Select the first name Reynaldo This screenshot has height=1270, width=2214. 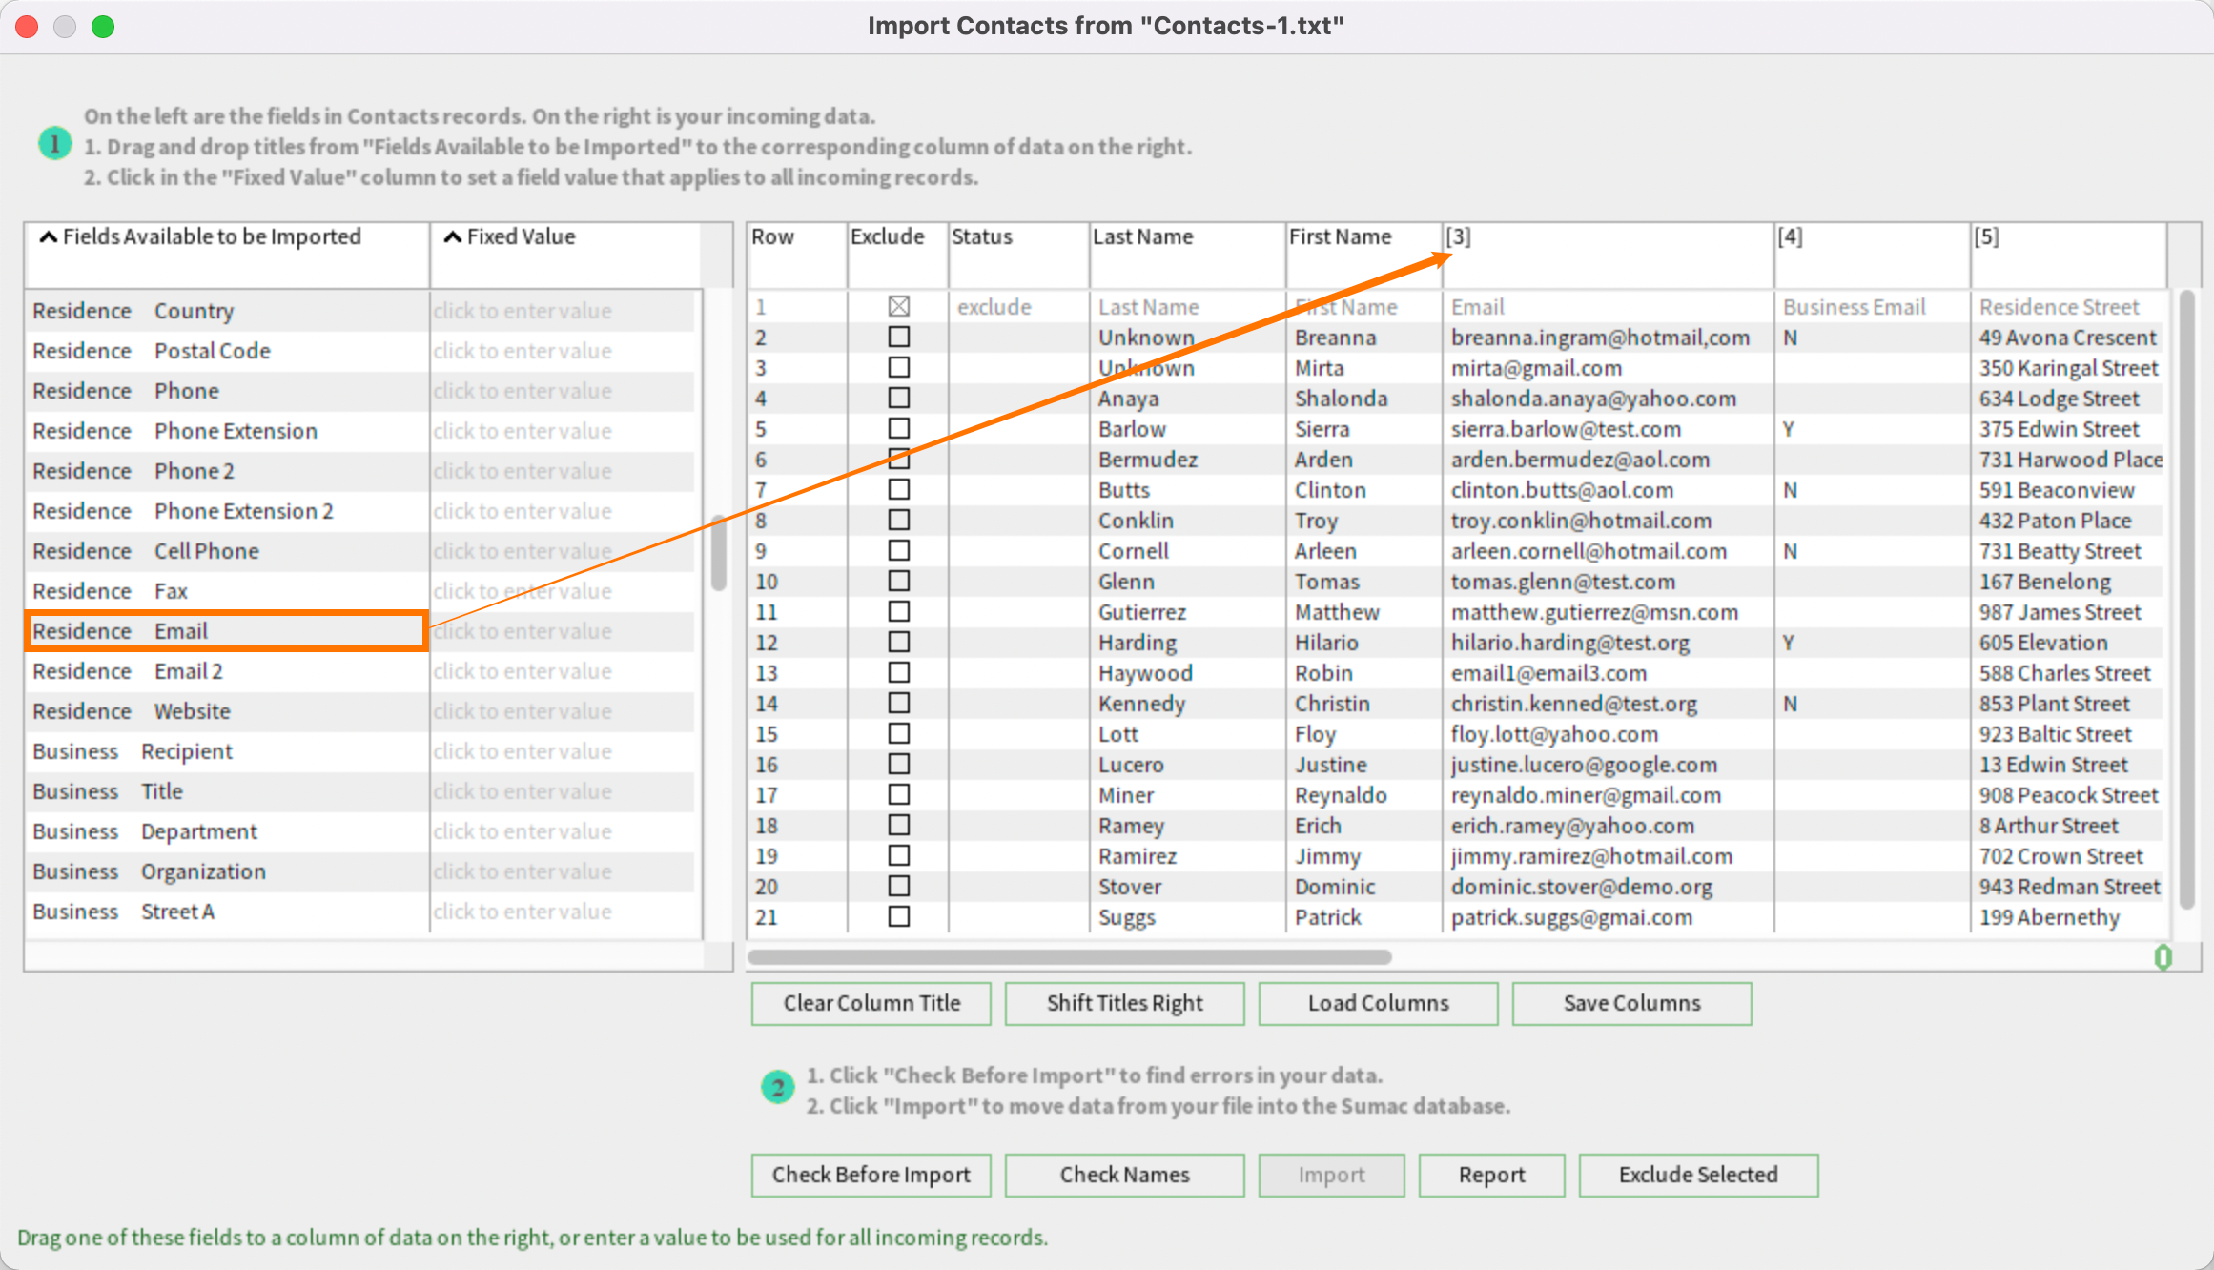[1341, 795]
